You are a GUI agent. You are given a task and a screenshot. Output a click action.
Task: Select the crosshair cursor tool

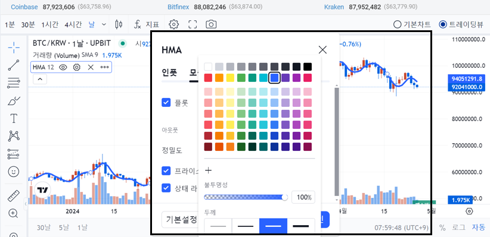point(14,48)
